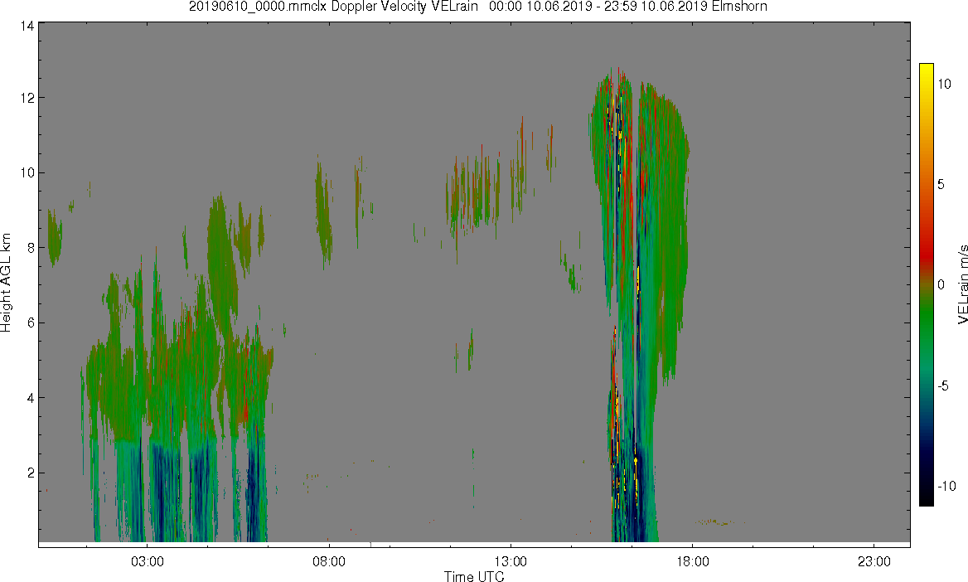Screen dimensions: 968x582
Task: Click the height tick label 14
Action: pyautogui.click(x=27, y=27)
